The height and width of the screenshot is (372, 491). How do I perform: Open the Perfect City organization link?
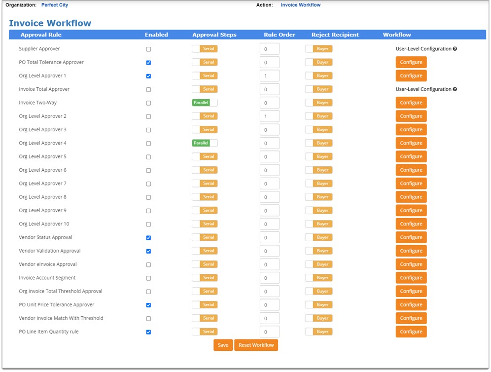(54, 5)
